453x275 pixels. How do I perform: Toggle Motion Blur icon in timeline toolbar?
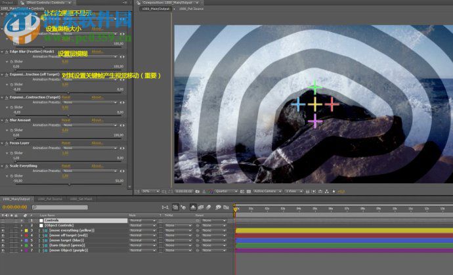208,207
